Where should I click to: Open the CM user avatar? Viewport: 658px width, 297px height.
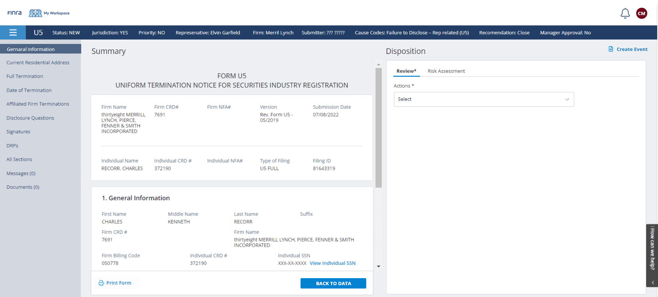pyautogui.click(x=642, y=13)
